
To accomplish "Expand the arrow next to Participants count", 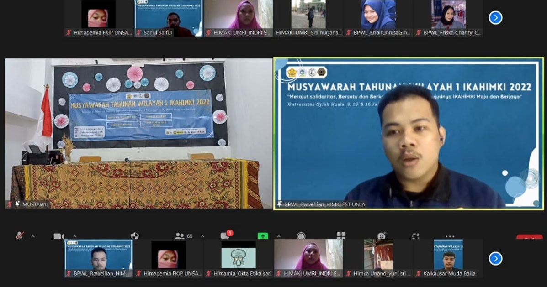I will (x=202, y=236).
